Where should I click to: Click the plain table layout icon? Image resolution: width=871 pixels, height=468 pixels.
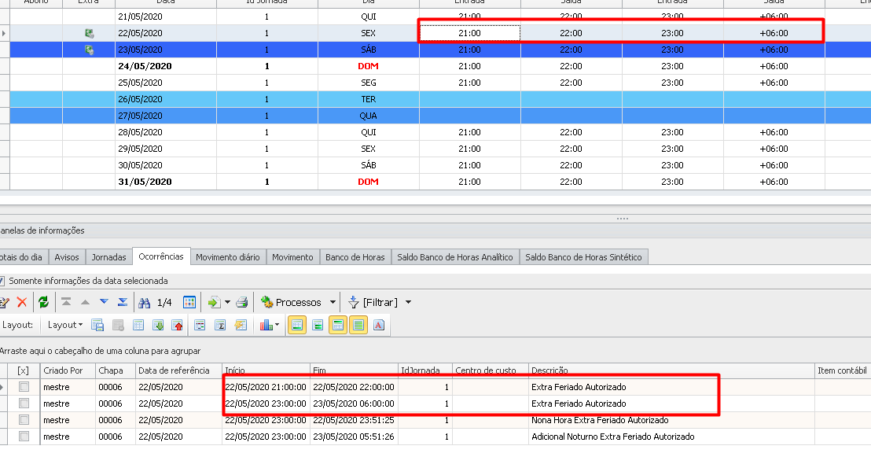click(x=138, y=325)
